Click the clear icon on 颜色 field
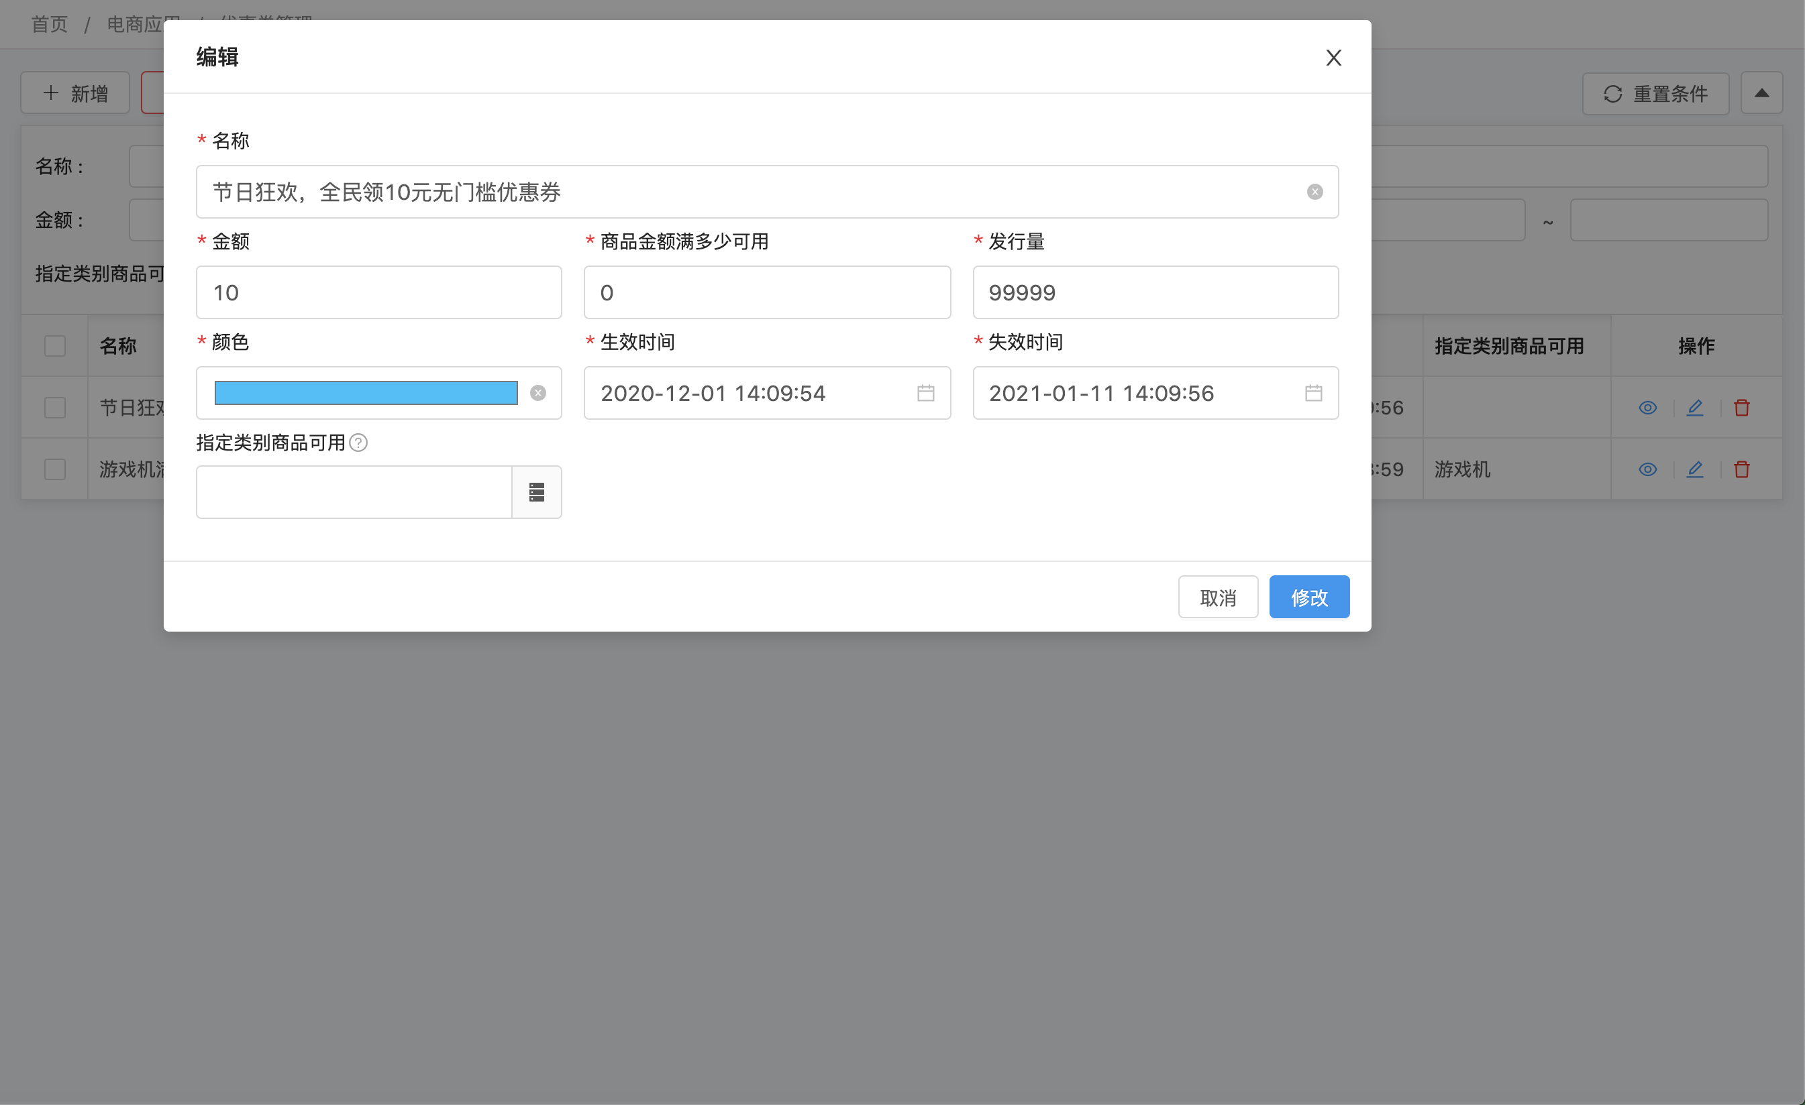 coord(539,393)
